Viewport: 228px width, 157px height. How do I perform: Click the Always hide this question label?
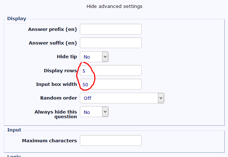pyautogui.click(x=56, y=114)
